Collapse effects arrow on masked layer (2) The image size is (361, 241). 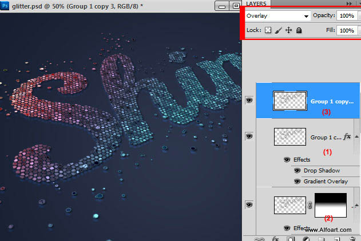point(356,205)
